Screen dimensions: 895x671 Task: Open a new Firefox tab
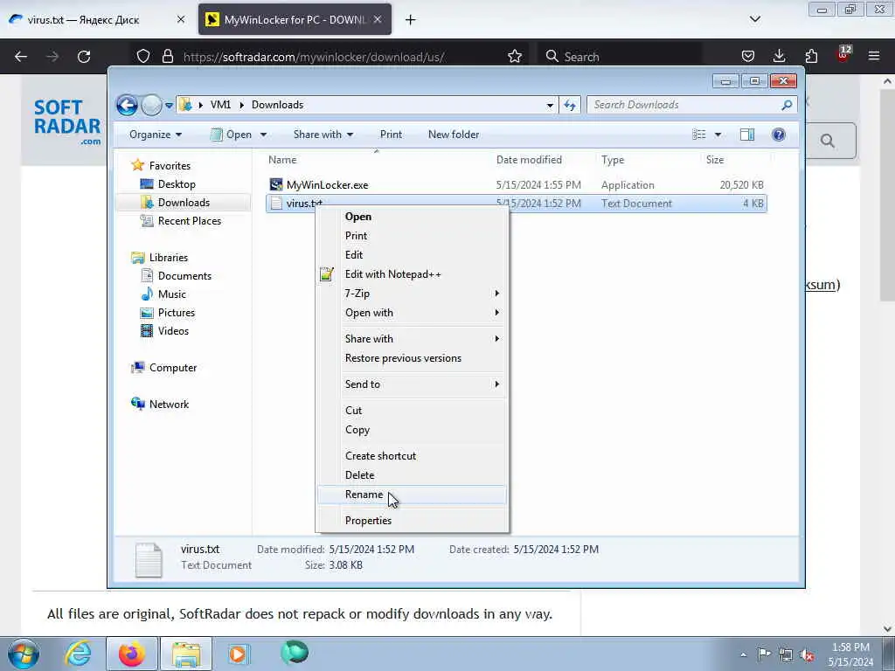pos(411,20)
